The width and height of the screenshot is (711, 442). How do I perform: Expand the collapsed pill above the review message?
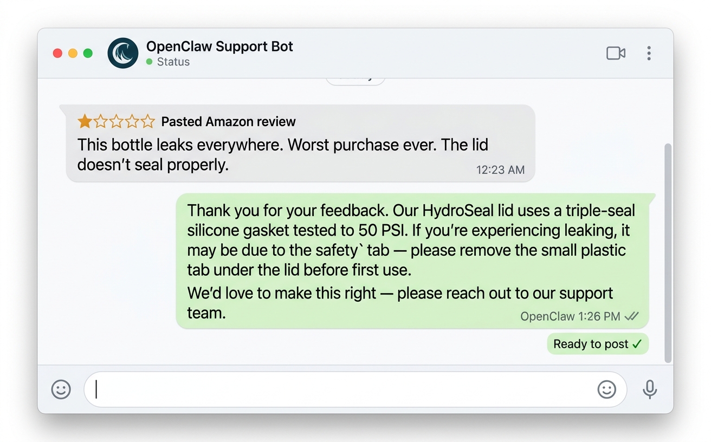click(x=355, y=79)
